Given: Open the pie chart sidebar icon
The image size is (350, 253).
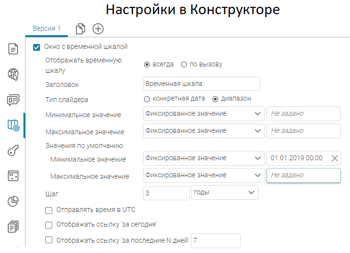Looking at the screenshot, I should 13,201.
